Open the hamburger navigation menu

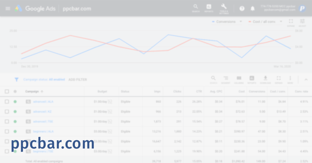[8, 9]
